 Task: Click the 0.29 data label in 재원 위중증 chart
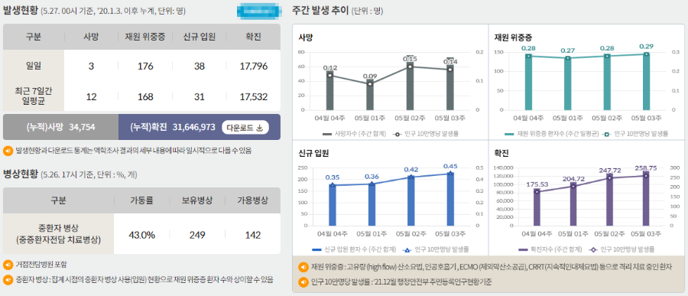[x=646, y=46]
